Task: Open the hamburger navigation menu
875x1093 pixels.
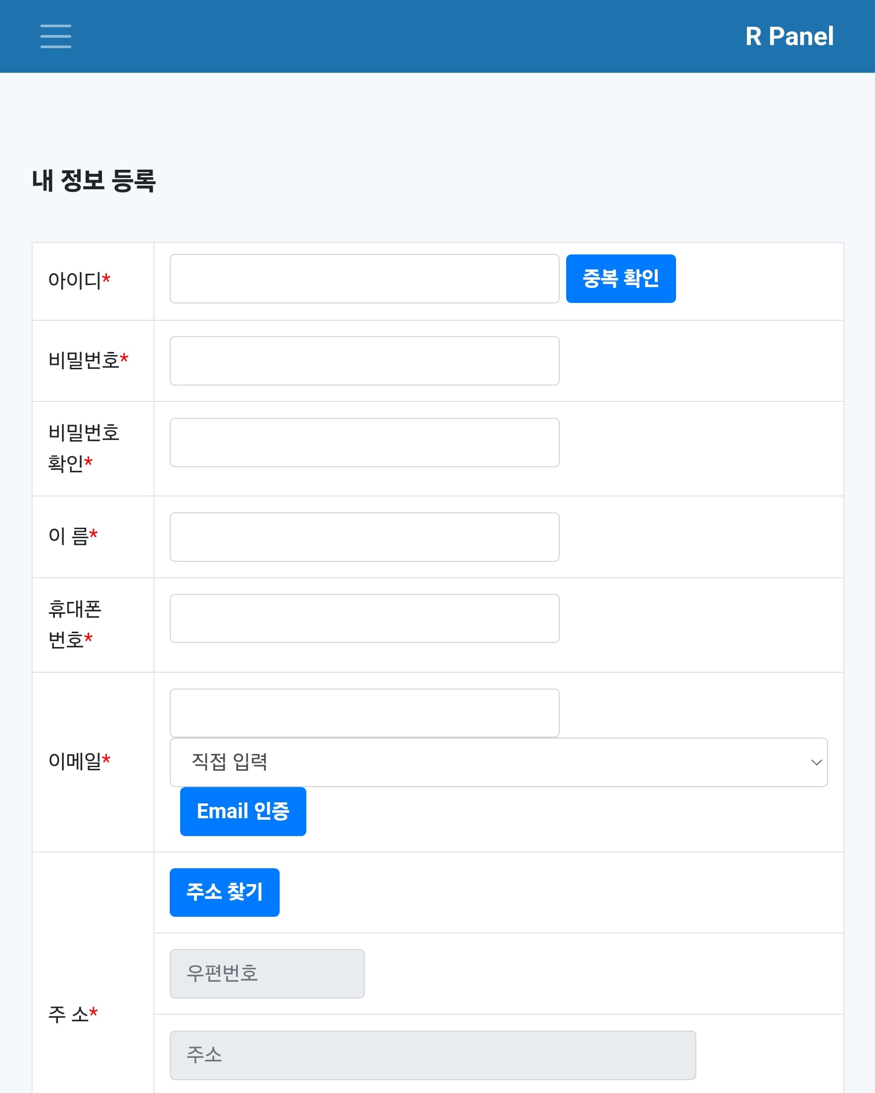Action: (56, 36)
